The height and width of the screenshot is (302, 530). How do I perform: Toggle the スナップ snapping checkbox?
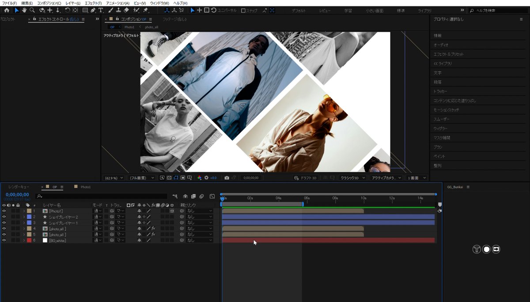(x=243, y=10)
